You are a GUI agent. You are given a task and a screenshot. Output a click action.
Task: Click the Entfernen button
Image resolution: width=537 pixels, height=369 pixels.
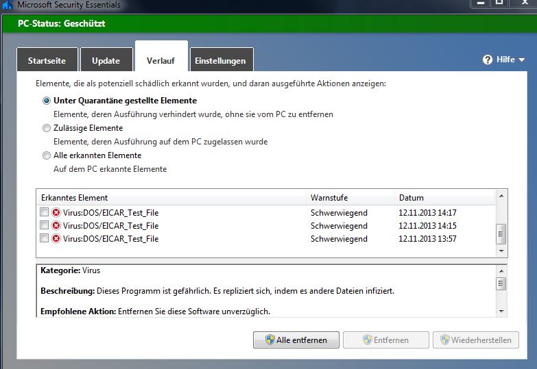click(x=386, y=340)
